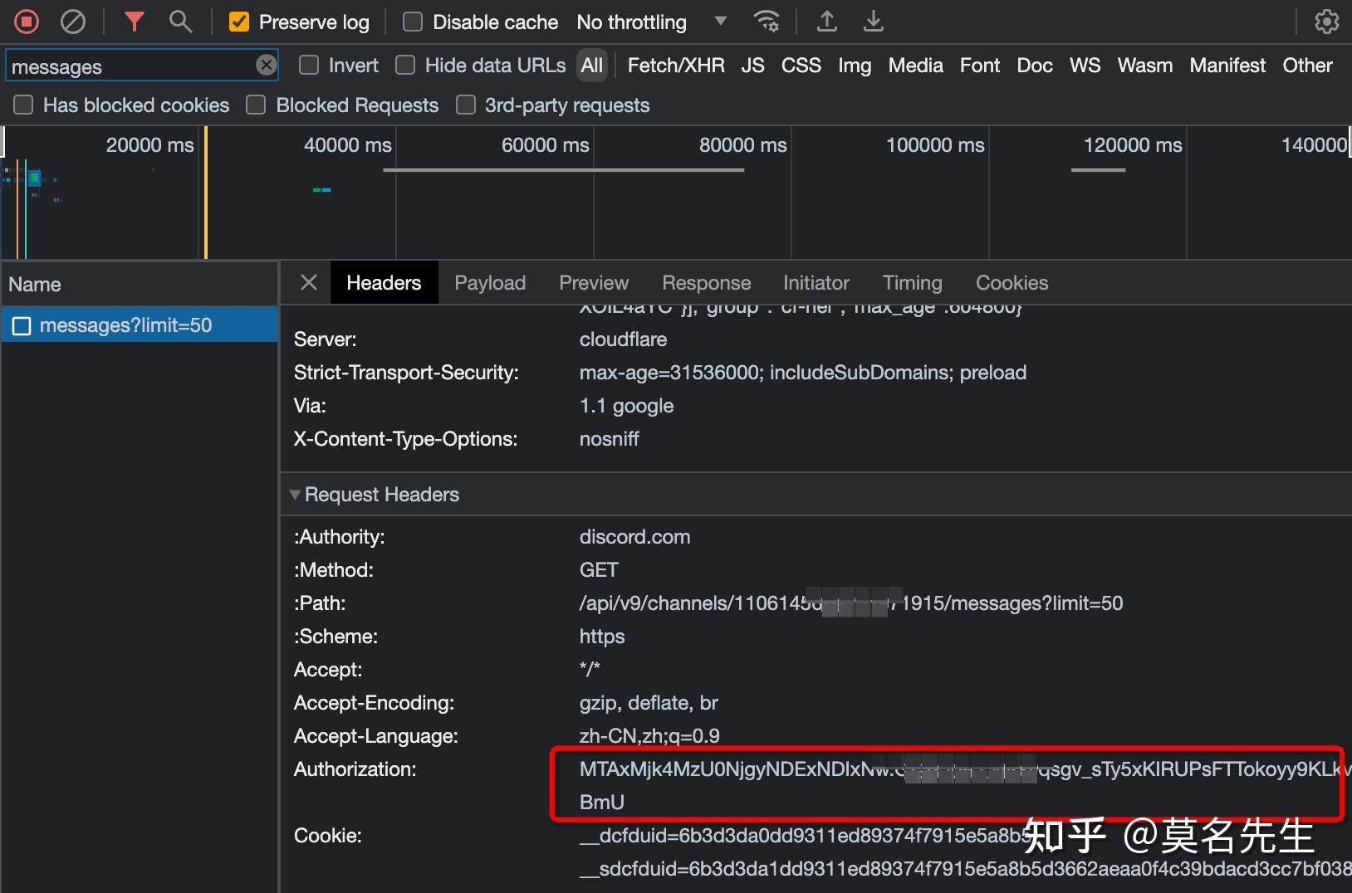The image size is (1352, 893).
Task: Filter by Manifest requests
Action: [x=1227, y=65]
